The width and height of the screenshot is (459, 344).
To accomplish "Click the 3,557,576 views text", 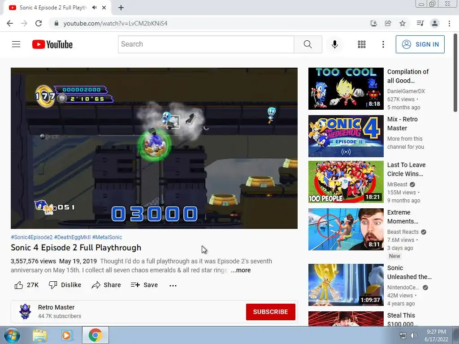I will [x=33, y=261].
